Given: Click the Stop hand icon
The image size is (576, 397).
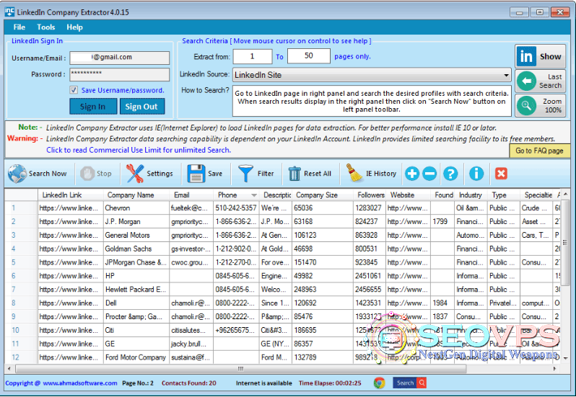Looking at the screenshot, I should [87, 174].
